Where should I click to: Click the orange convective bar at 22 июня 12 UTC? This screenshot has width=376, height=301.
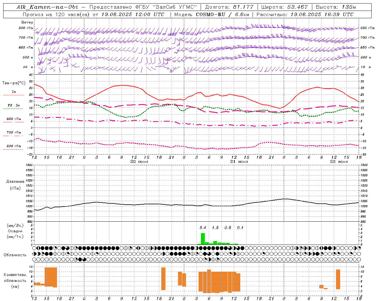[x=338, y=279]
